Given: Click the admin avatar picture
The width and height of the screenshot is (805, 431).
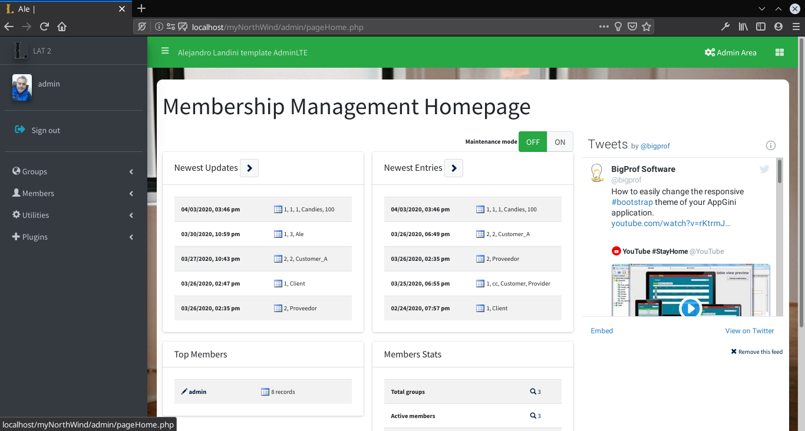Looking at the screenshot, I should tap(22, 88).
